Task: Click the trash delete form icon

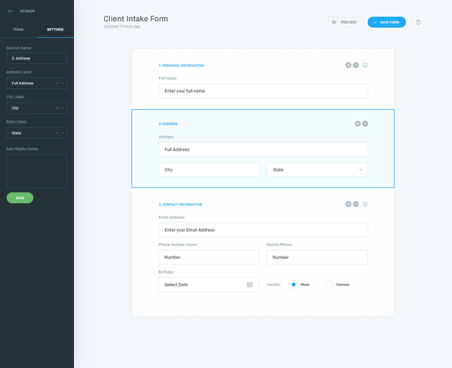Action: 418,22
